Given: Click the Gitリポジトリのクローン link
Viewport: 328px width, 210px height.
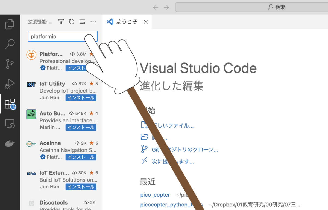Looking at the screenshot, I should point(180,149).
